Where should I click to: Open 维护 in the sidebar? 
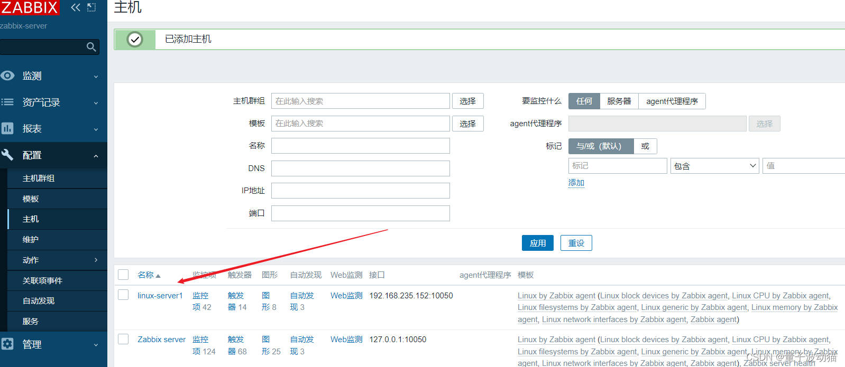pos(31,239)
